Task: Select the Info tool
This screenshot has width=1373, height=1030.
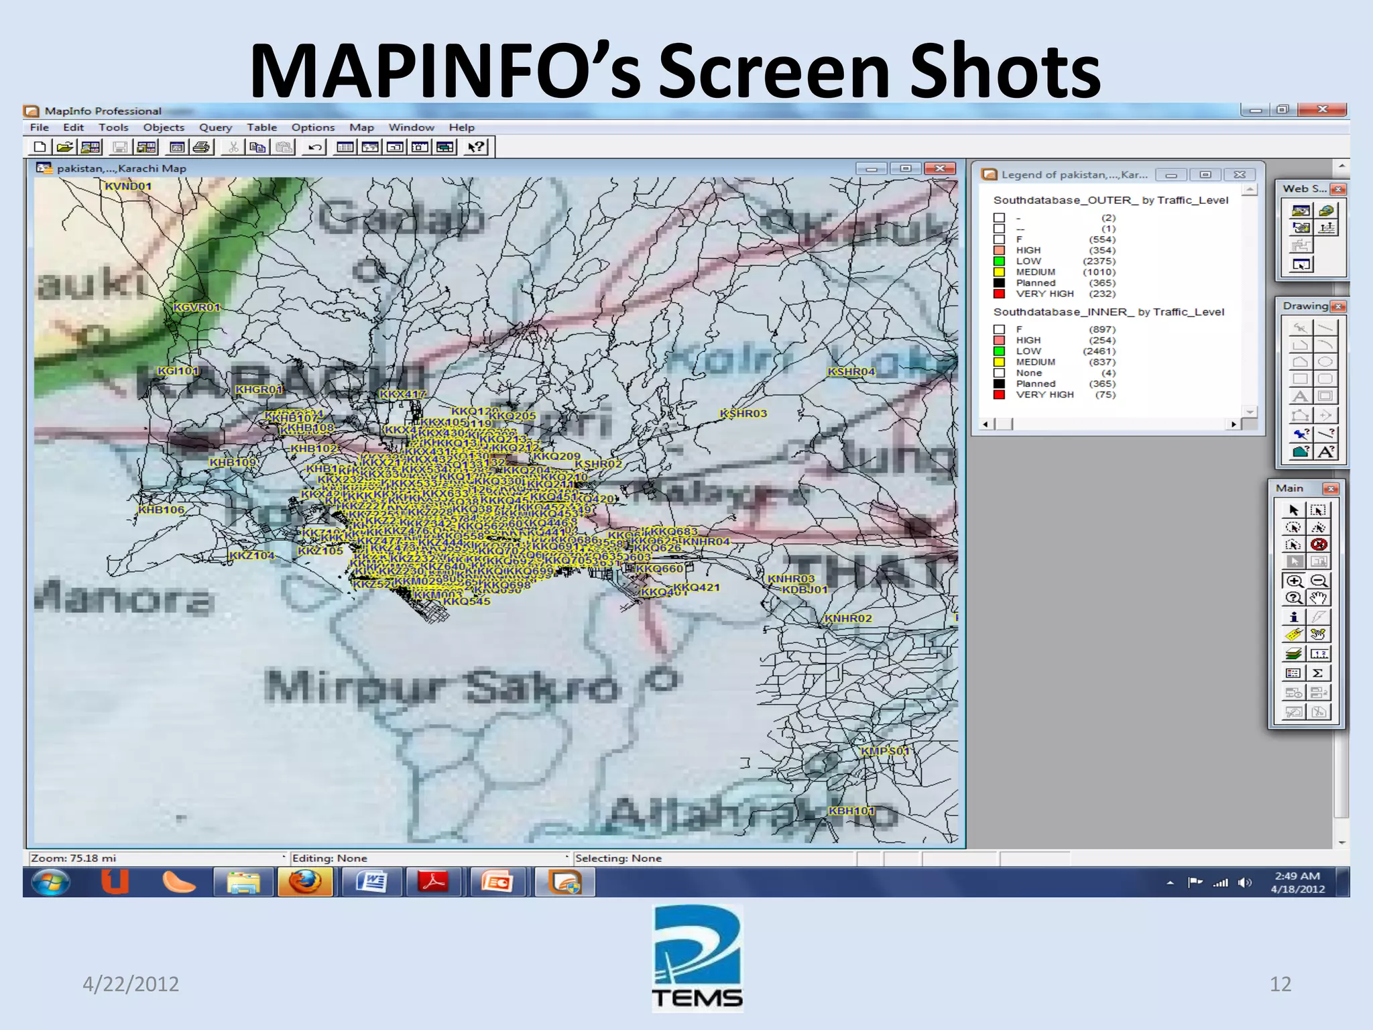Action: click(x=1294, y=617)
